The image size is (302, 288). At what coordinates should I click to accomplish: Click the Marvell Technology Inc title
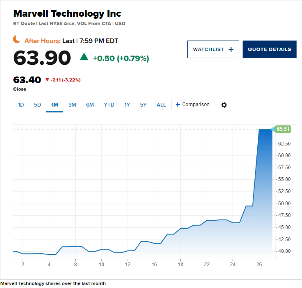point(67,13)
